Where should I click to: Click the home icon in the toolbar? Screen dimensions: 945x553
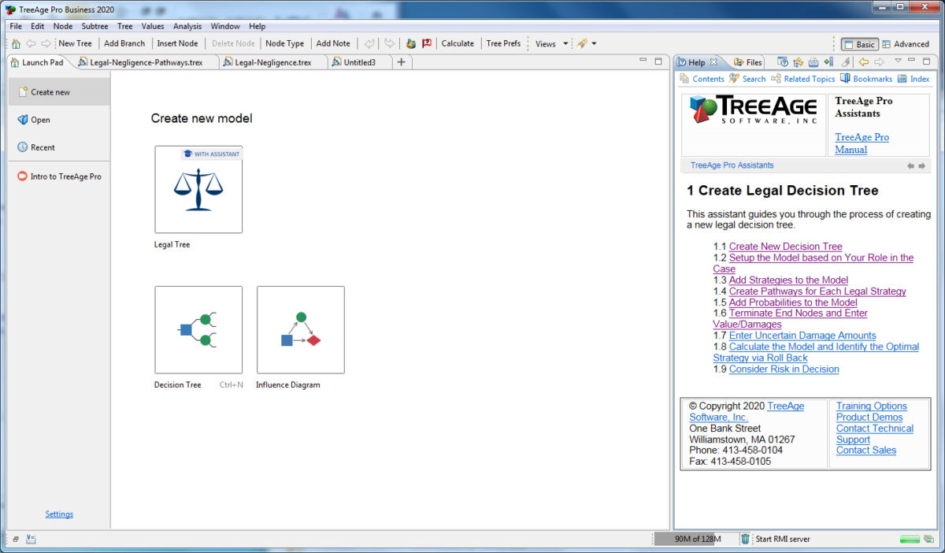(15, 43)
